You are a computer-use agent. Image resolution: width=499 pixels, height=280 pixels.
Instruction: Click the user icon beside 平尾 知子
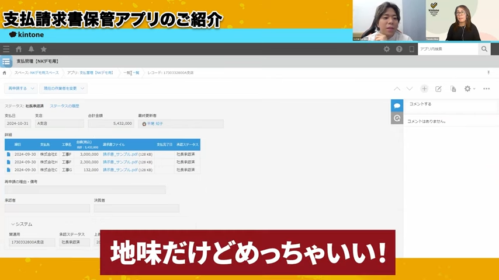pos(144,124)
